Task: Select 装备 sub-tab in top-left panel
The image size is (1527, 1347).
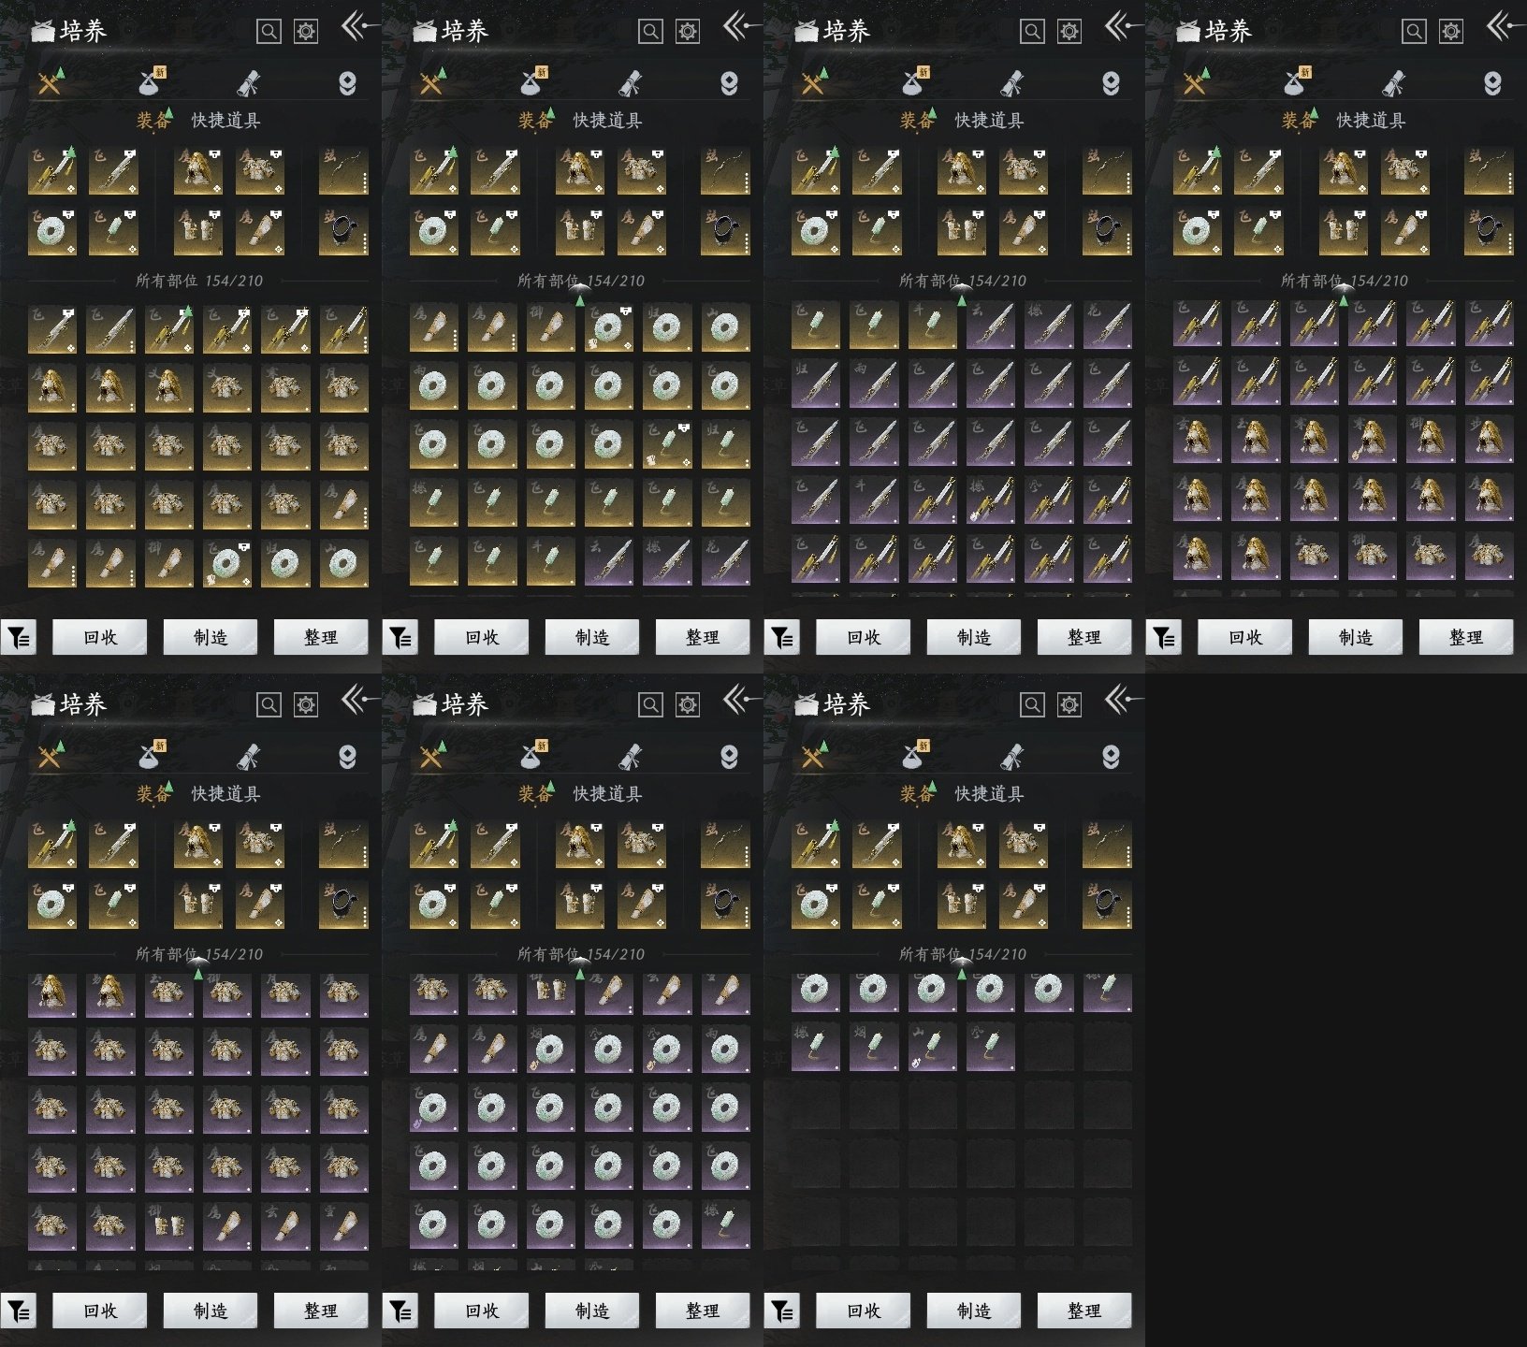Action: tap(153, 120)
